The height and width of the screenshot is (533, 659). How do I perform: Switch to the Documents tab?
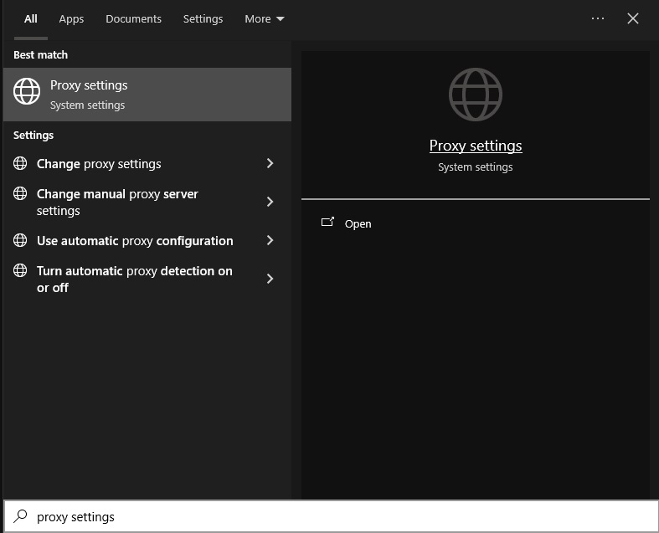pyautogui.click(x=133, y=19)
